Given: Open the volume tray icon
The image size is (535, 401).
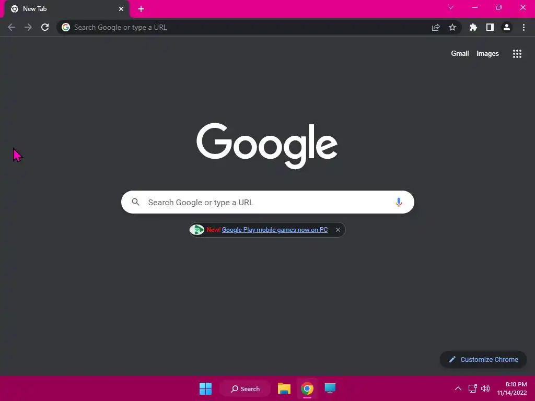Looking at the screenshot, I should [485, 388].
